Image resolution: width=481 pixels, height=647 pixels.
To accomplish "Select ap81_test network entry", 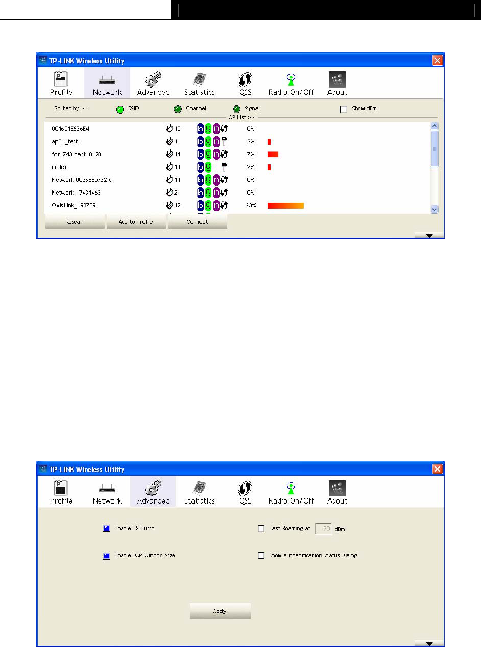I will 65,141.
